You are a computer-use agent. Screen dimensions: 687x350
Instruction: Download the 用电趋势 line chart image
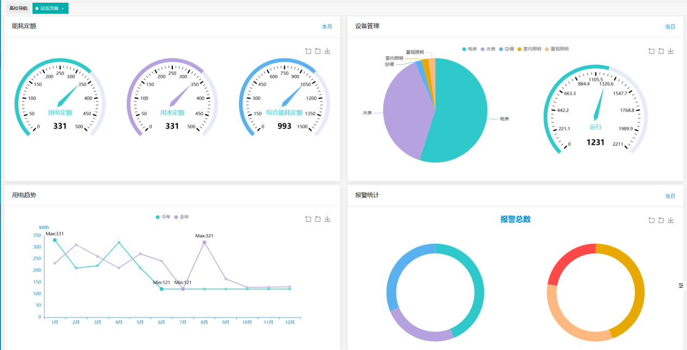pyautogui.click(x=327, y=219)
